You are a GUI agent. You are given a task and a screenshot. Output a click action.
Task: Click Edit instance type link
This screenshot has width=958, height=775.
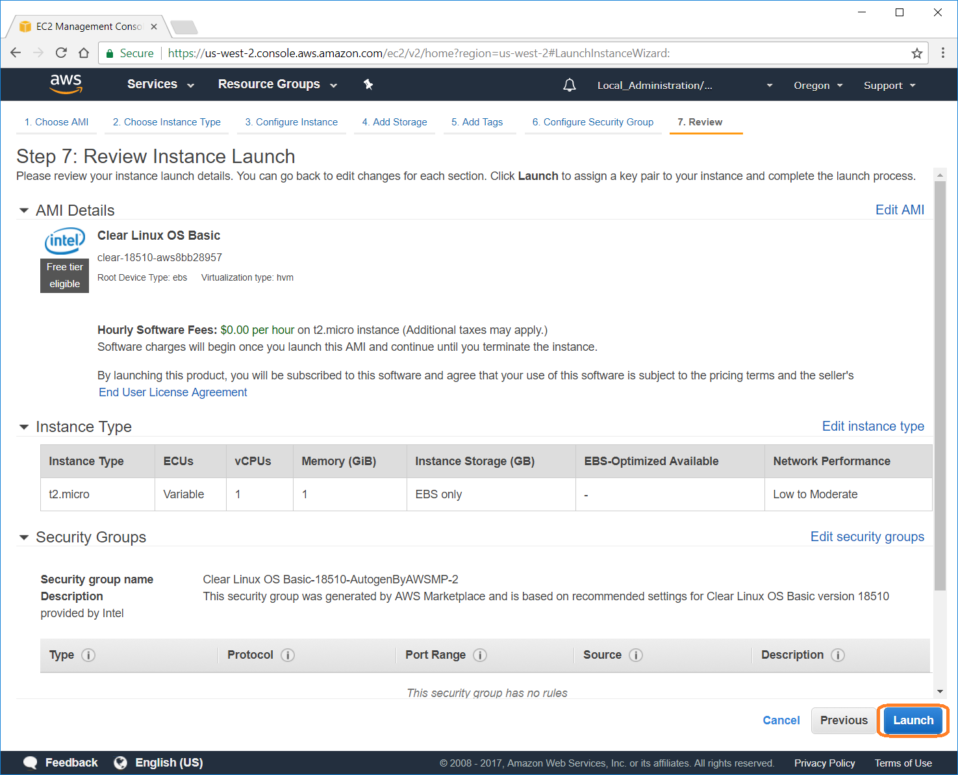click(873, 426)
